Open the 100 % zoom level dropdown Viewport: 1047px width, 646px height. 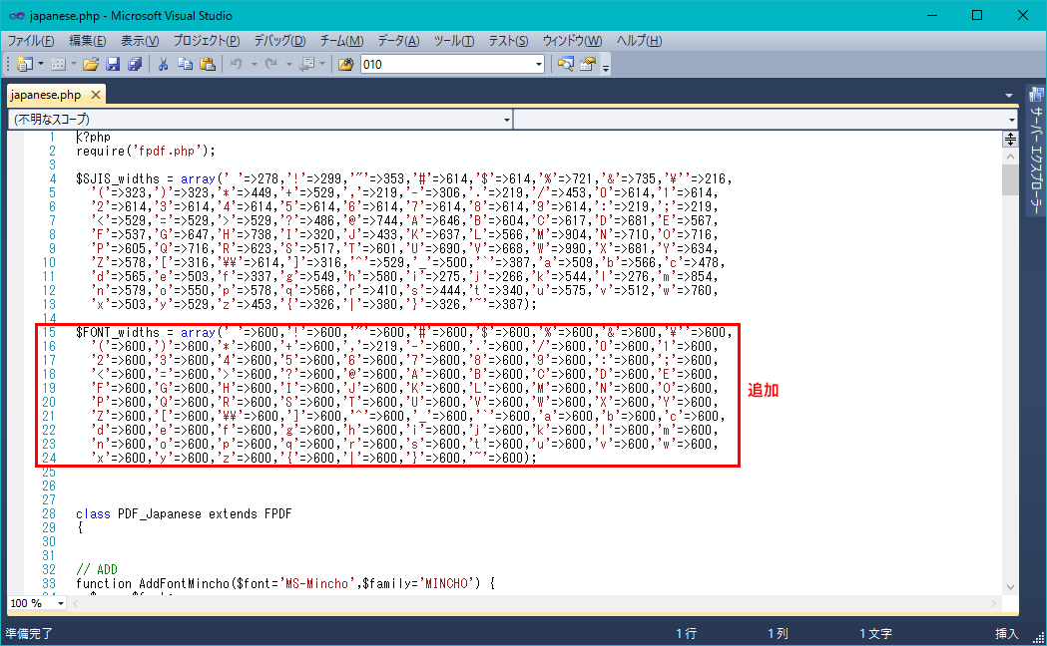(x=61, y=603)
